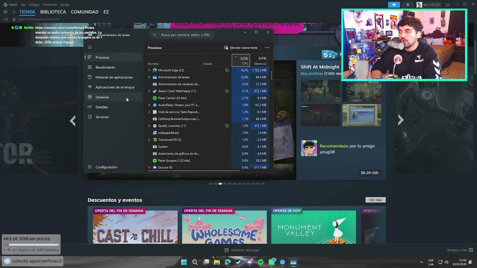Open the EZ profile tab in Steam
Screen dimensions: 477x268
click(x=106, y=12)
